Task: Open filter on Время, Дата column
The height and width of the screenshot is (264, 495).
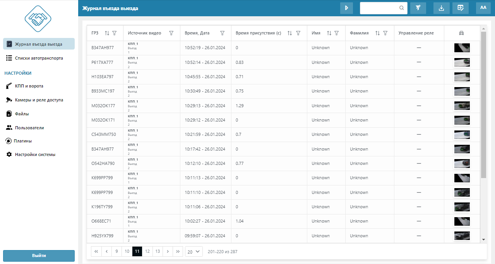Action: [x=222, y=33]
